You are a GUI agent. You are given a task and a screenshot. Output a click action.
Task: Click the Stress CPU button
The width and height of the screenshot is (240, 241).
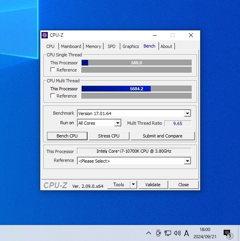pyautogui.click(x=109, y=136)
